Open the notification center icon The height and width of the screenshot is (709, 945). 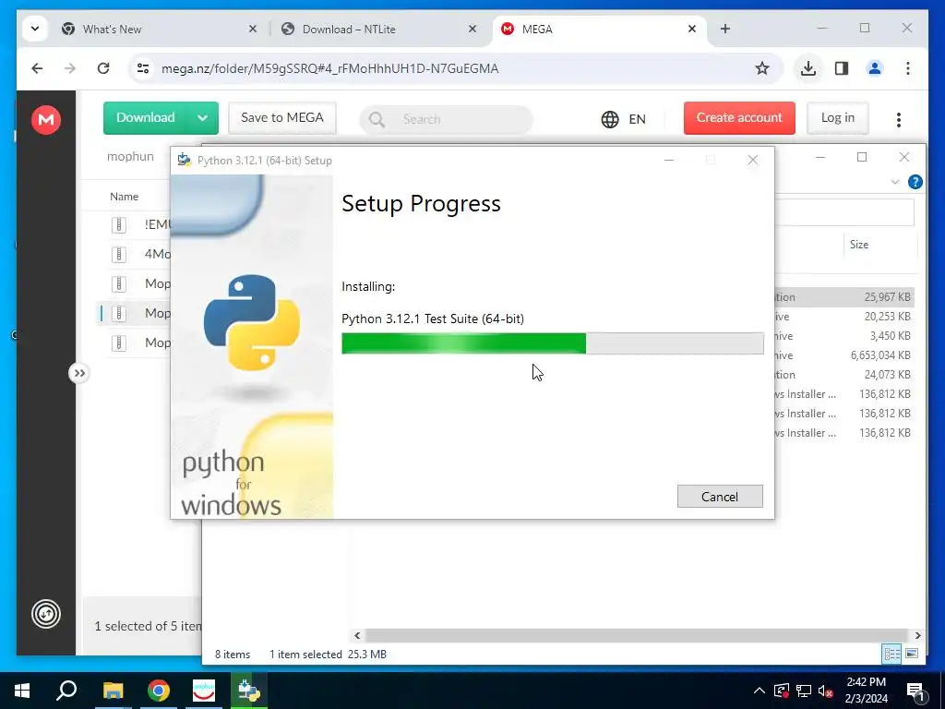(x=915, y=691)
